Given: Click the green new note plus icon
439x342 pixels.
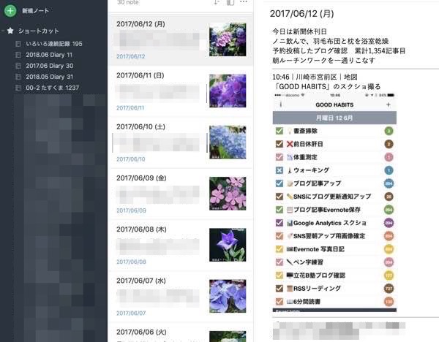Looking at the screenshot, I should tap(10, 11).
